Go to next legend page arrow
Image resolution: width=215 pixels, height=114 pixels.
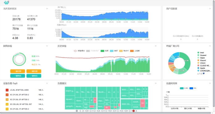(204, 73)
